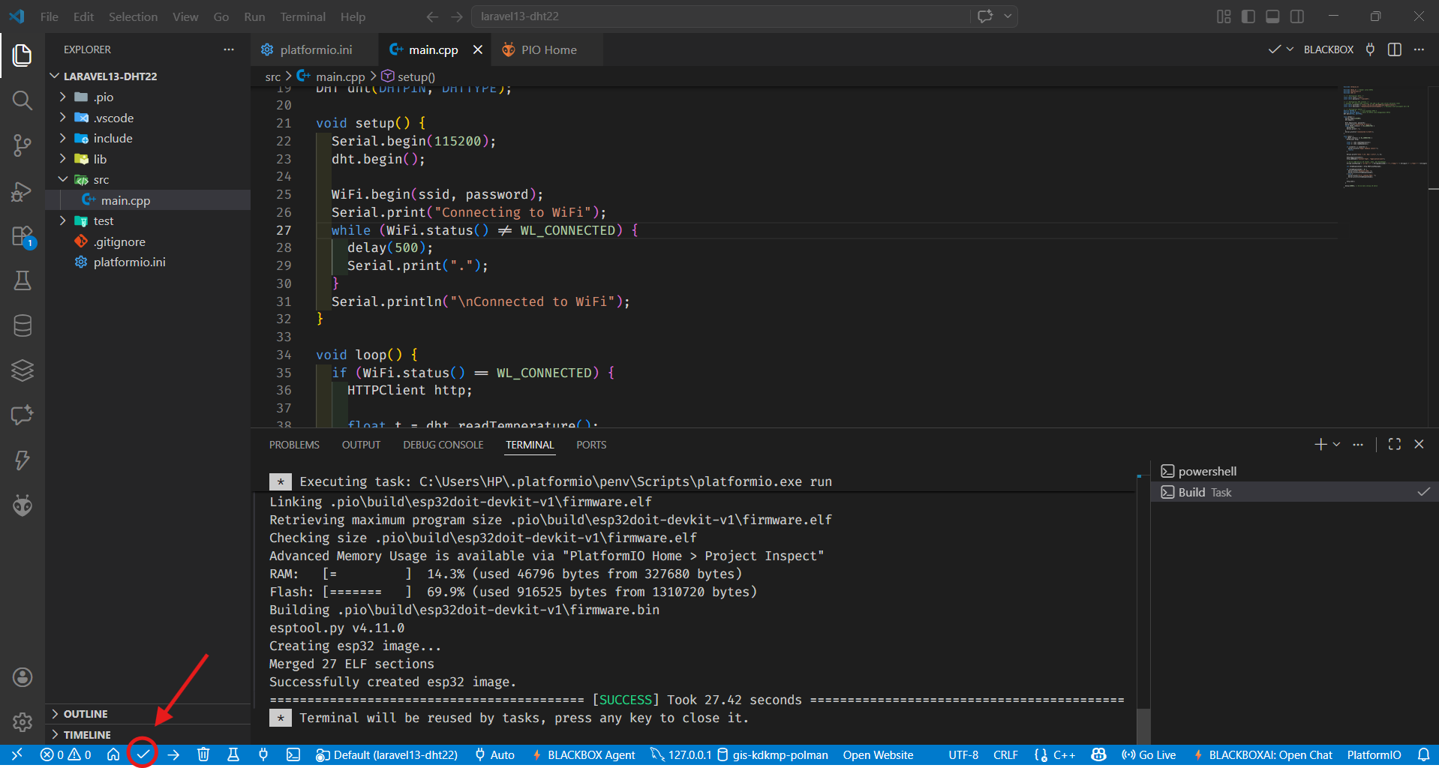Maximize the terminal panel size

click(x=1395, y=444)
